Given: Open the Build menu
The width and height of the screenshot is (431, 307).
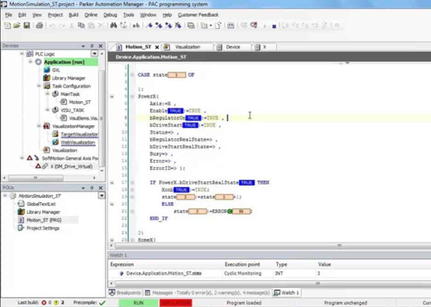Looking at the screenshot, I should click(74, 15).
